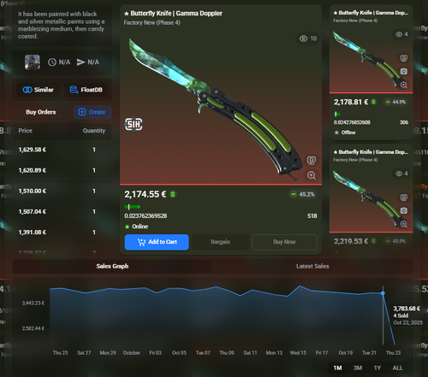The image size is (428, 377).
Task: Click green dollar icon next to 2,174.55 €
Action: pos(173,194)
